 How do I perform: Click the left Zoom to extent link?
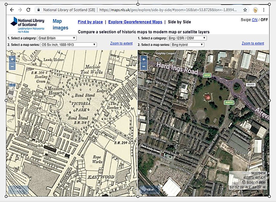click(121, 43)
